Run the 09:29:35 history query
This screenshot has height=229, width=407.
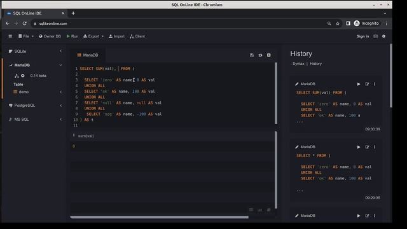[359, 147]
